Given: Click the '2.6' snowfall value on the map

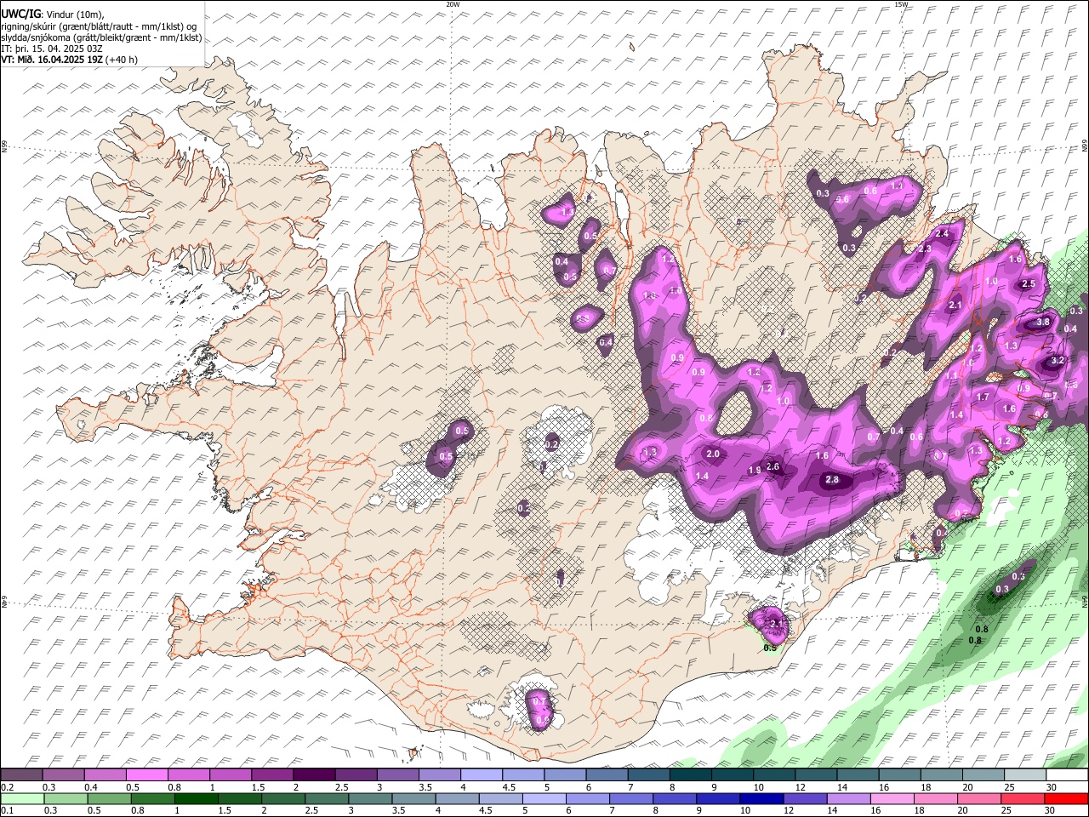Looking at the screenshot, I should (773, 466).
